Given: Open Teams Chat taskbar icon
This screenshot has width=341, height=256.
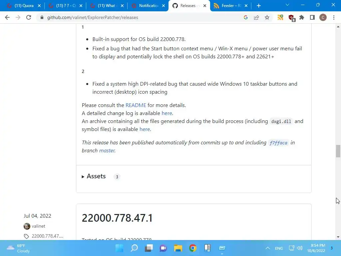Looking at the screenshot, I should 163,248.
